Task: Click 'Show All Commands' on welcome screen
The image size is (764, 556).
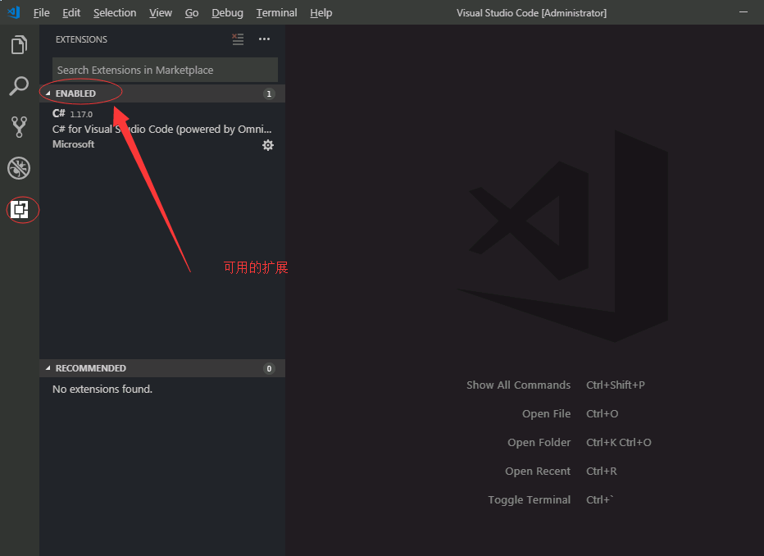Action: [518, 385]
